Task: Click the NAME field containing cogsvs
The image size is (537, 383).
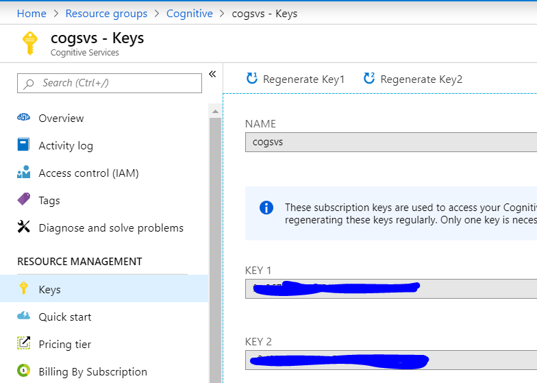Action: click(x=390, y=143)
